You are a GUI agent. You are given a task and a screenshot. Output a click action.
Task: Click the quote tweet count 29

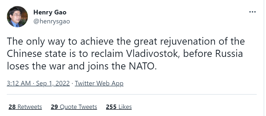click(54, 107)
